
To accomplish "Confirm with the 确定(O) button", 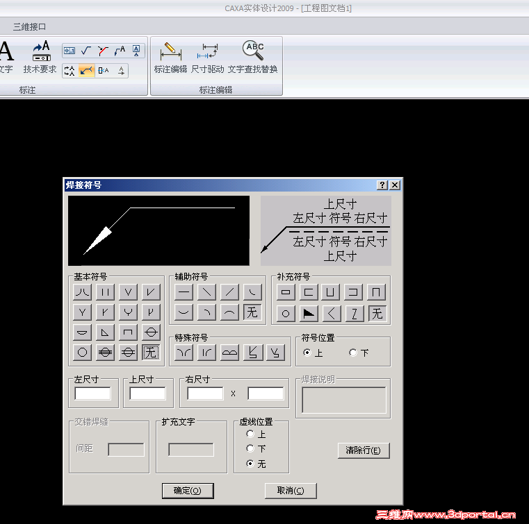I will tap(188, 491).
